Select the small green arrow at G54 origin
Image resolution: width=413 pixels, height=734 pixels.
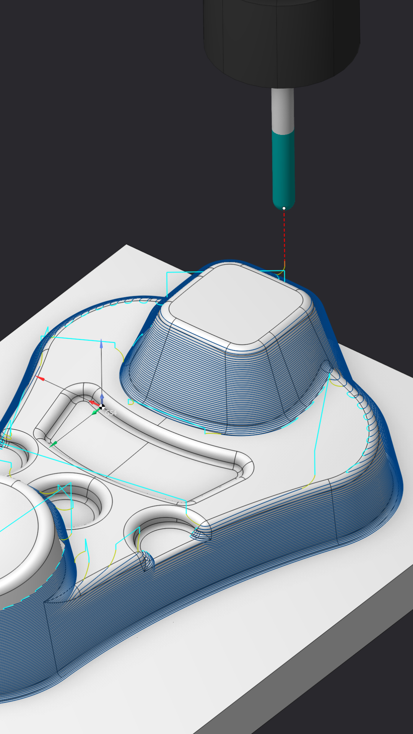(x=95, y=412)
